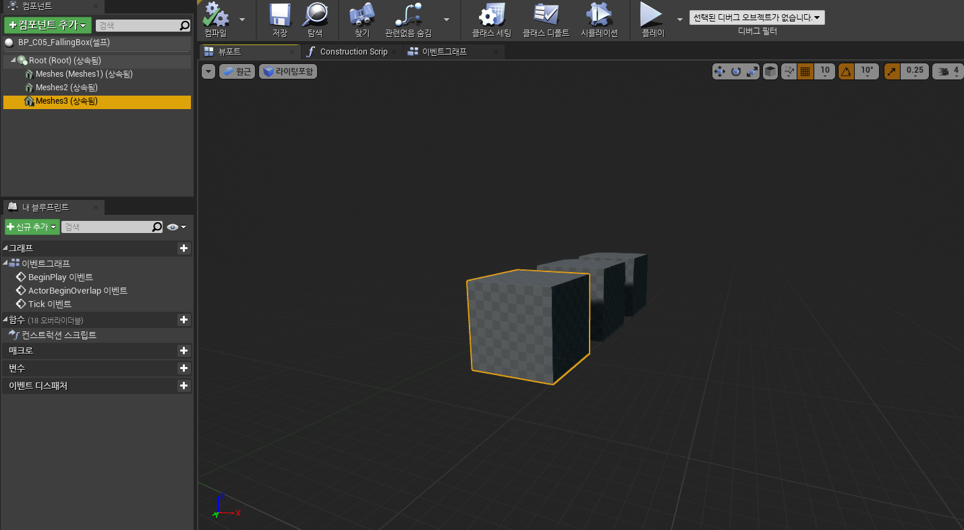This screenshot has width=964, height=530.
Task: Toggle grid snapping in the viewport
Action: [804, 71]
